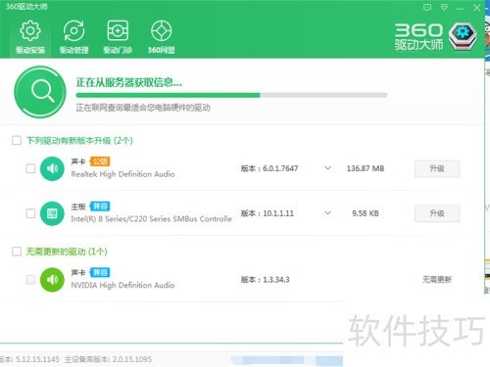
Task: Click the 无需更新 status on NVIDIA row
Action: point(437,279)
